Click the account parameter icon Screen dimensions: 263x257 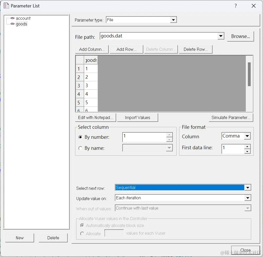click(x=12, y=18)
